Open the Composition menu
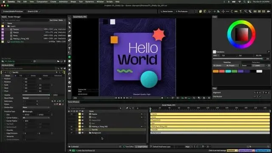The image size is (272, 153). [42, 2]
